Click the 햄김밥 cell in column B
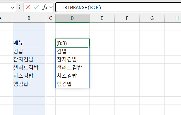The image size is (181, 115). (29, 84)
